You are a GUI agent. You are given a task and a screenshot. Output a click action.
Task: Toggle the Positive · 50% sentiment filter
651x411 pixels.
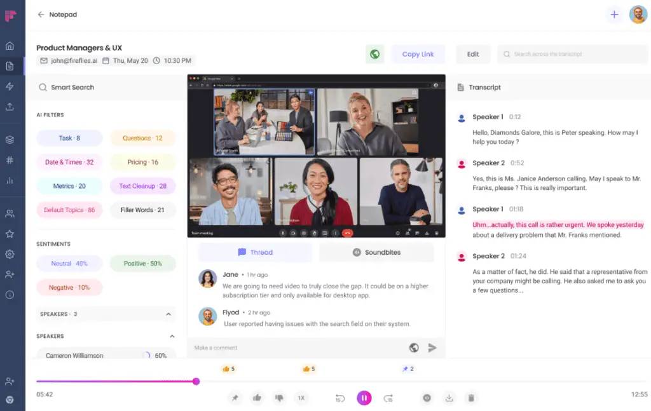142,264
